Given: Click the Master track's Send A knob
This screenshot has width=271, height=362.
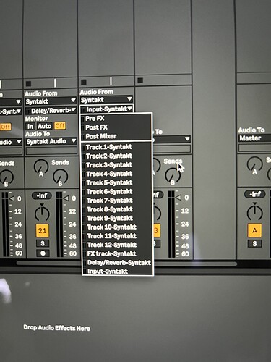Looking at the screenshot, I should 254,165.
